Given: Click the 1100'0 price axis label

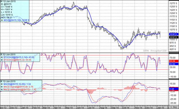Looking at the screenshot, I should coord(173,26).
